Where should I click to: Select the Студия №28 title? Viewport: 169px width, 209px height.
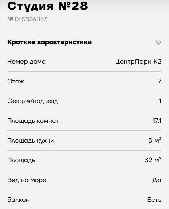click(x=47, y=6)
